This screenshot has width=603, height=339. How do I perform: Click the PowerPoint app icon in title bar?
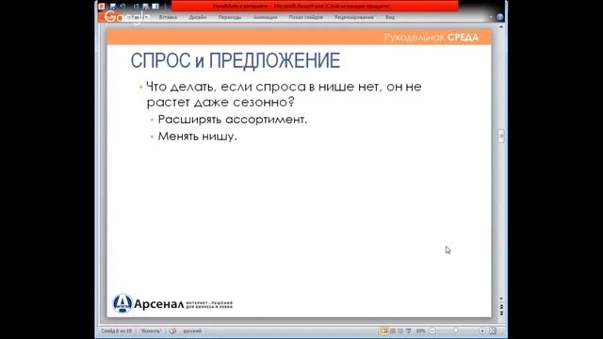coord(102,7)
